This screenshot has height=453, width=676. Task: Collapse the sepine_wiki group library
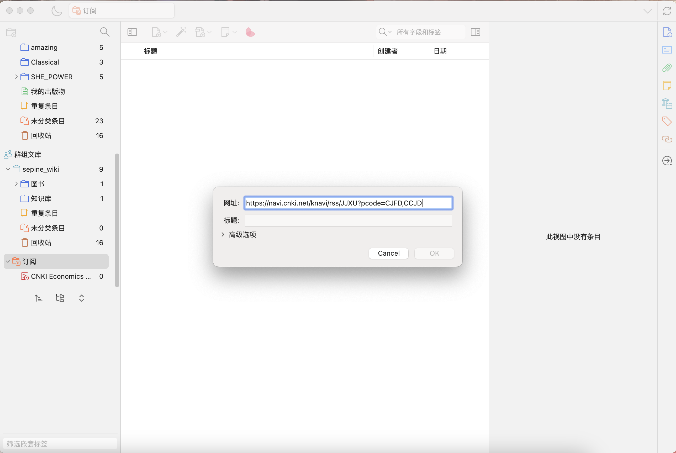(x=8, y=169)
